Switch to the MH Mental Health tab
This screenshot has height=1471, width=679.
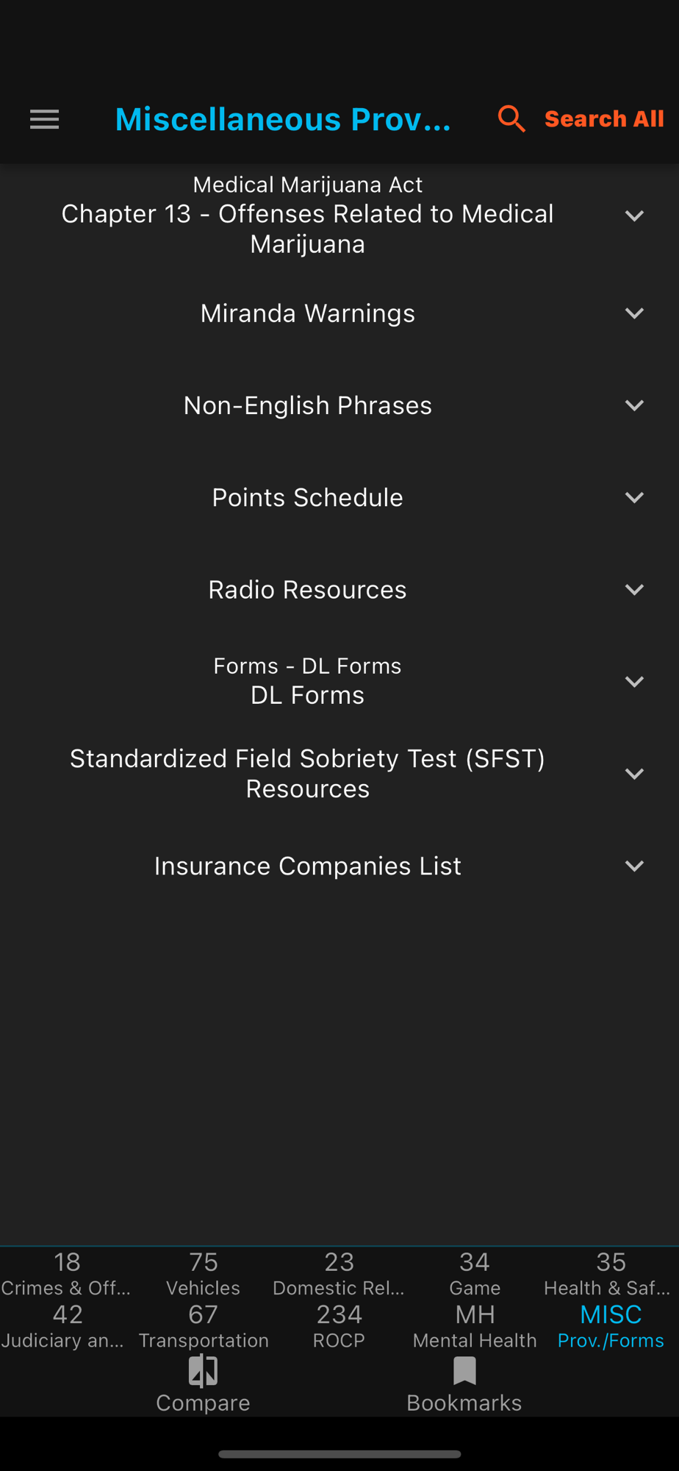click(x=475, y=1326)
